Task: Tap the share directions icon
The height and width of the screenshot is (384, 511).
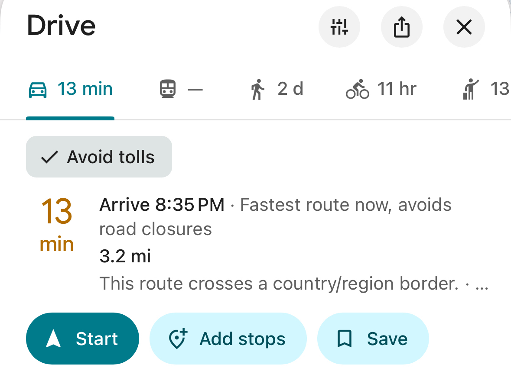Action: [x=401, y=27]
